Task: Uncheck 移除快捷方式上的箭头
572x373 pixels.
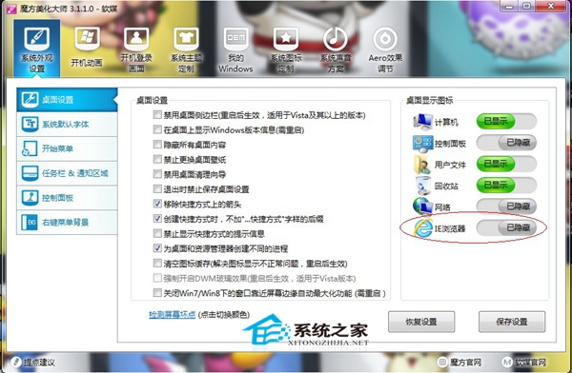Action: tap(157, 204)
